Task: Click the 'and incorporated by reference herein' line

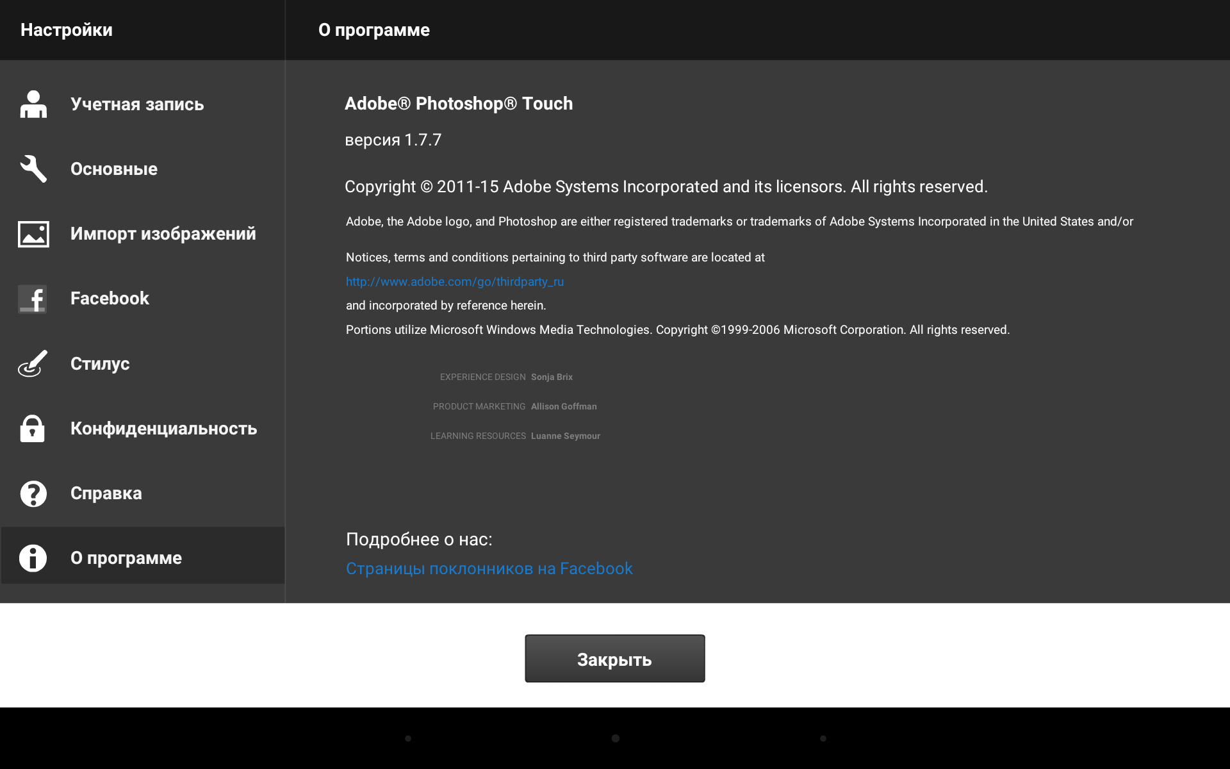Action: [x=446, y=306]
